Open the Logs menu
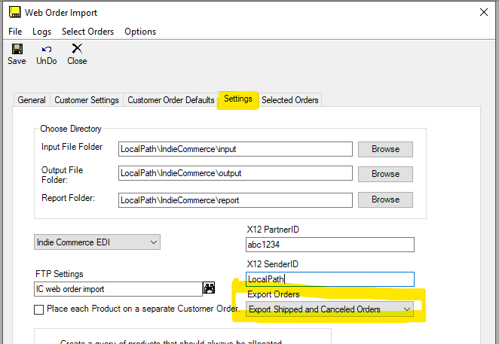 pyautogui.click(x=41, y=32)
